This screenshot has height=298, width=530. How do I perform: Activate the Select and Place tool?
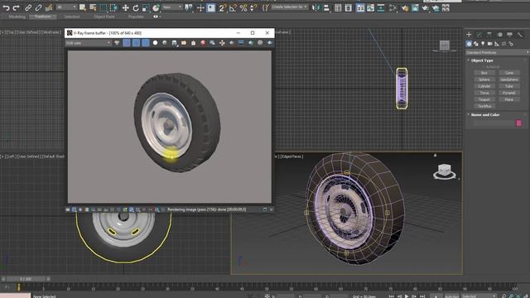tap(156, 7)
